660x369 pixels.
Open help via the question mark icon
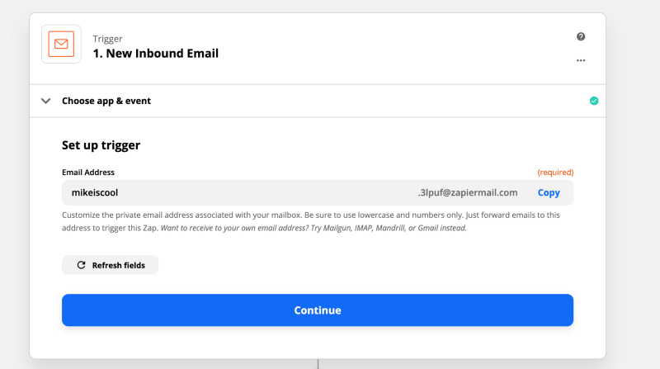(x=581, y=36)
